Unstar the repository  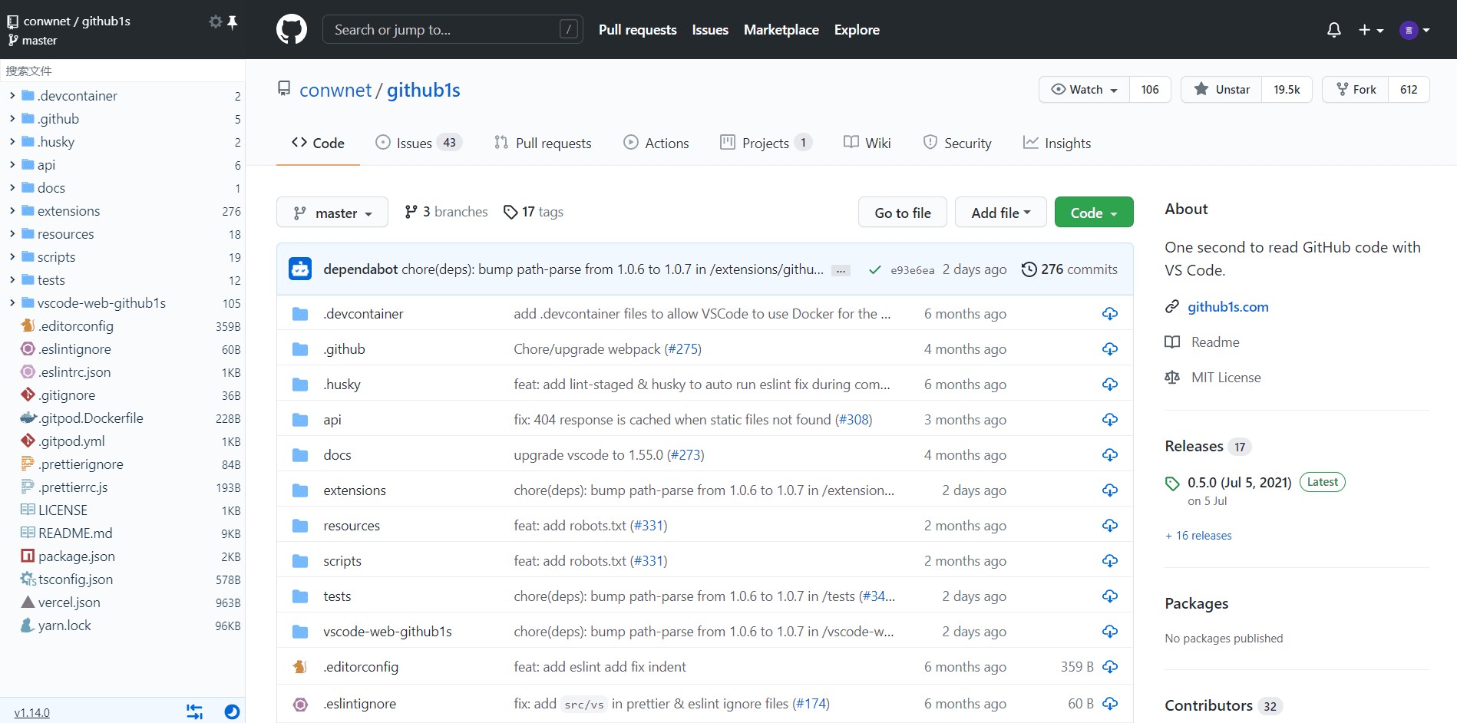pos(1222,90)
